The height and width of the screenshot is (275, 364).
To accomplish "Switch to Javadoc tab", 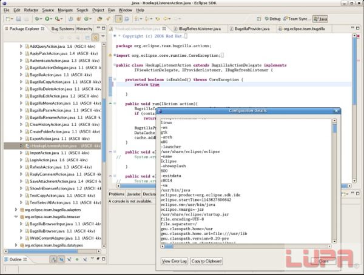I will (133, 194).
